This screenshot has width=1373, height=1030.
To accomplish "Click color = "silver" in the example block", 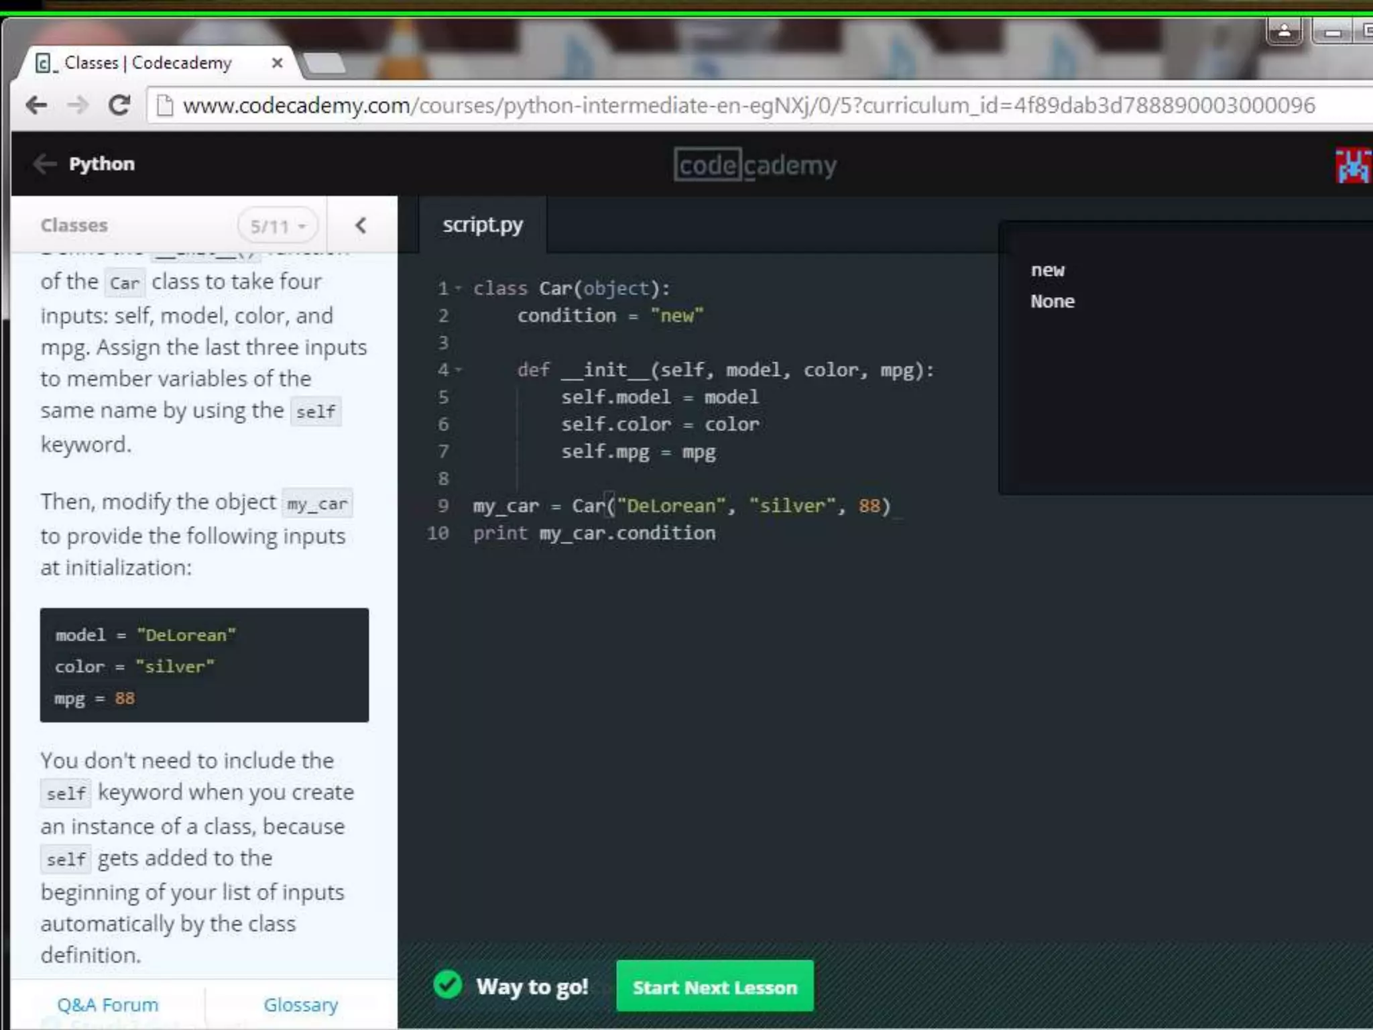I will [135, 667].
